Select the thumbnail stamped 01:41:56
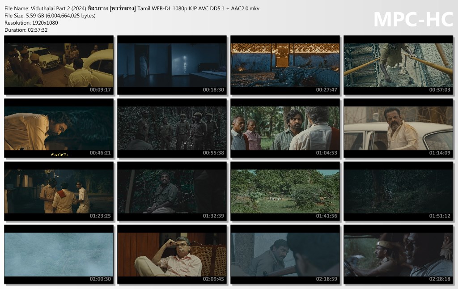The width and height of the screenshot is (458, 289). pyautogui.click(x=285, y=191)
